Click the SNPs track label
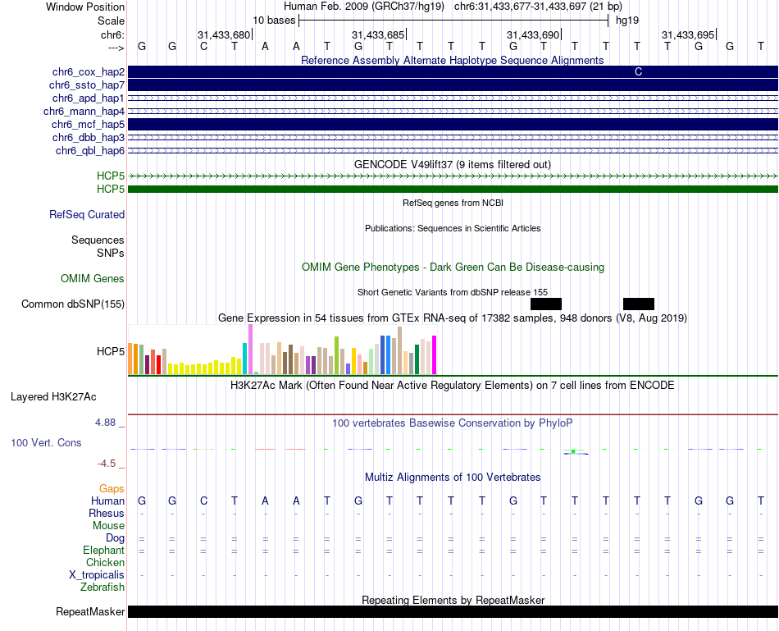Screen dimensions: 779x631 (111, 253)
